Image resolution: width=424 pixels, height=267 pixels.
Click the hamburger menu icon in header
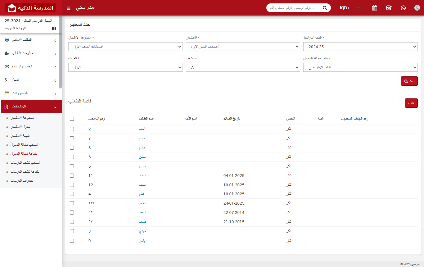pyautogui.click(x=69, y=8)
